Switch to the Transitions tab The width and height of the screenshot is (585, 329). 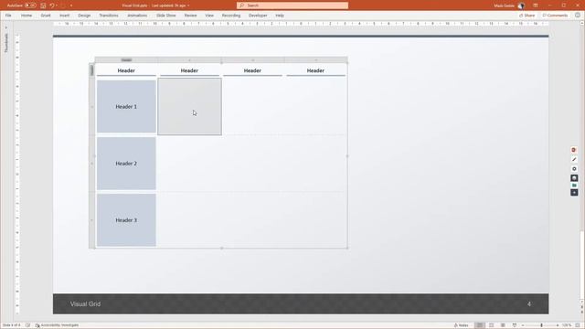click(x=109, y=16)
